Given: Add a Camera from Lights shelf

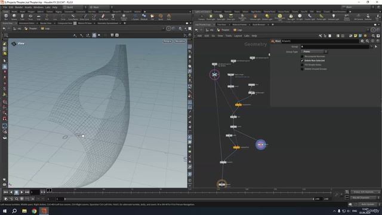Looking at the screenshot, I should (201, 17).
